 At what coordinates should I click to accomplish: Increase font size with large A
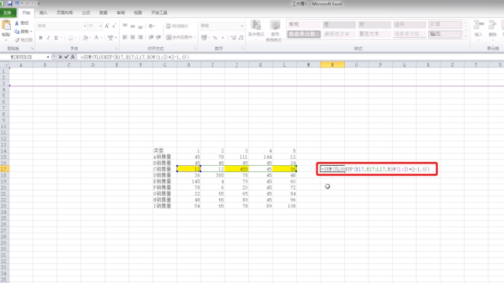point(107,26)
